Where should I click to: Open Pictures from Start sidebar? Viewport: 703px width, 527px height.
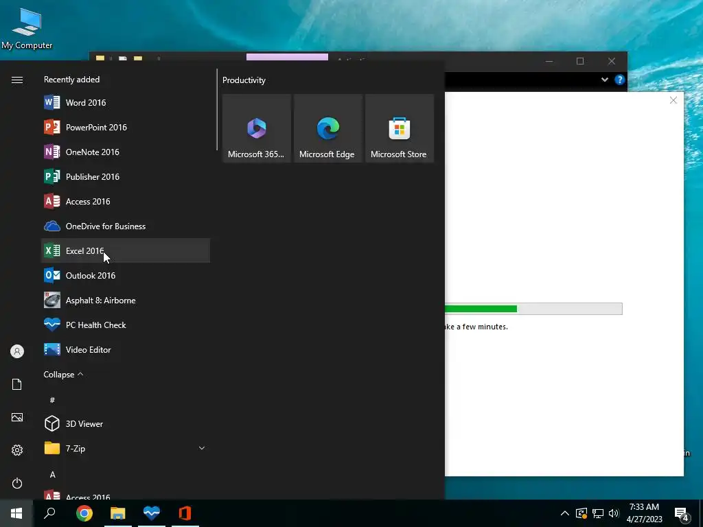click(x=17, y=417)
